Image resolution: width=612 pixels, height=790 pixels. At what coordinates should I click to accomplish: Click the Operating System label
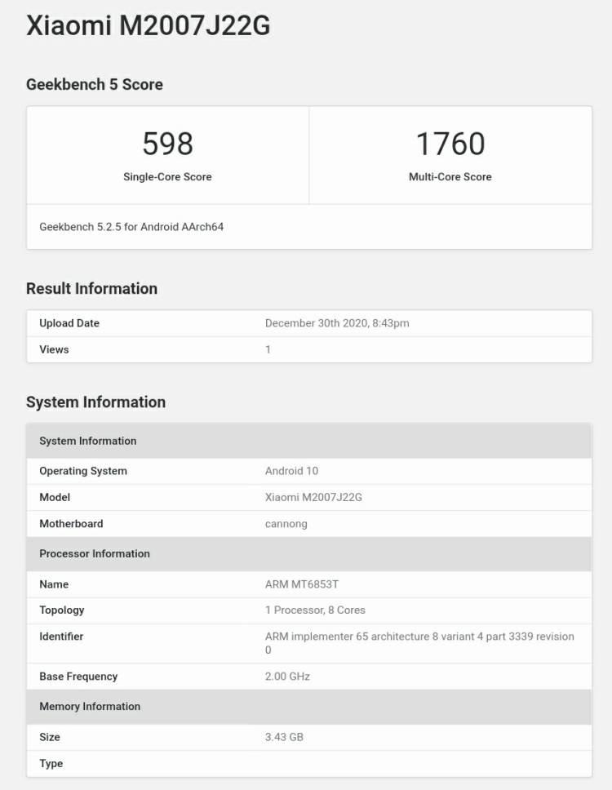[83, 471]
